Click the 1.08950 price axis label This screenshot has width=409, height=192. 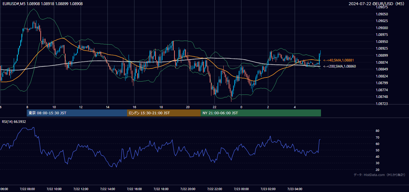[x=381, y=42]
